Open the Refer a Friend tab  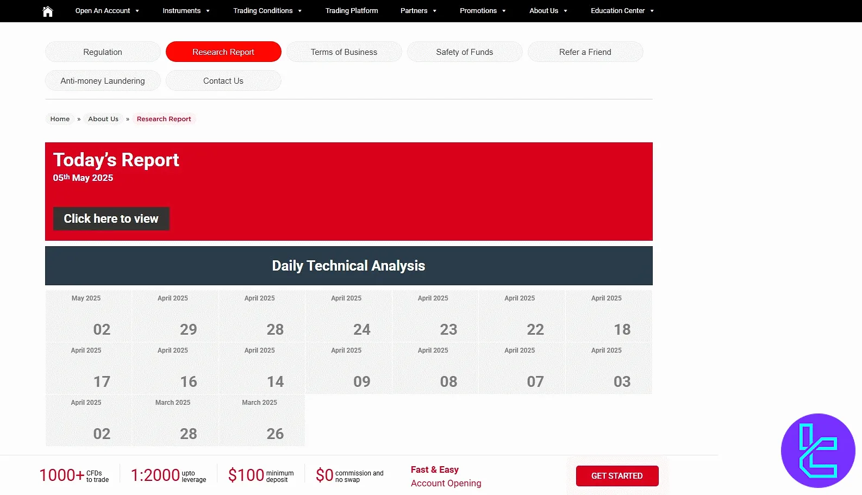coord(585,52)
